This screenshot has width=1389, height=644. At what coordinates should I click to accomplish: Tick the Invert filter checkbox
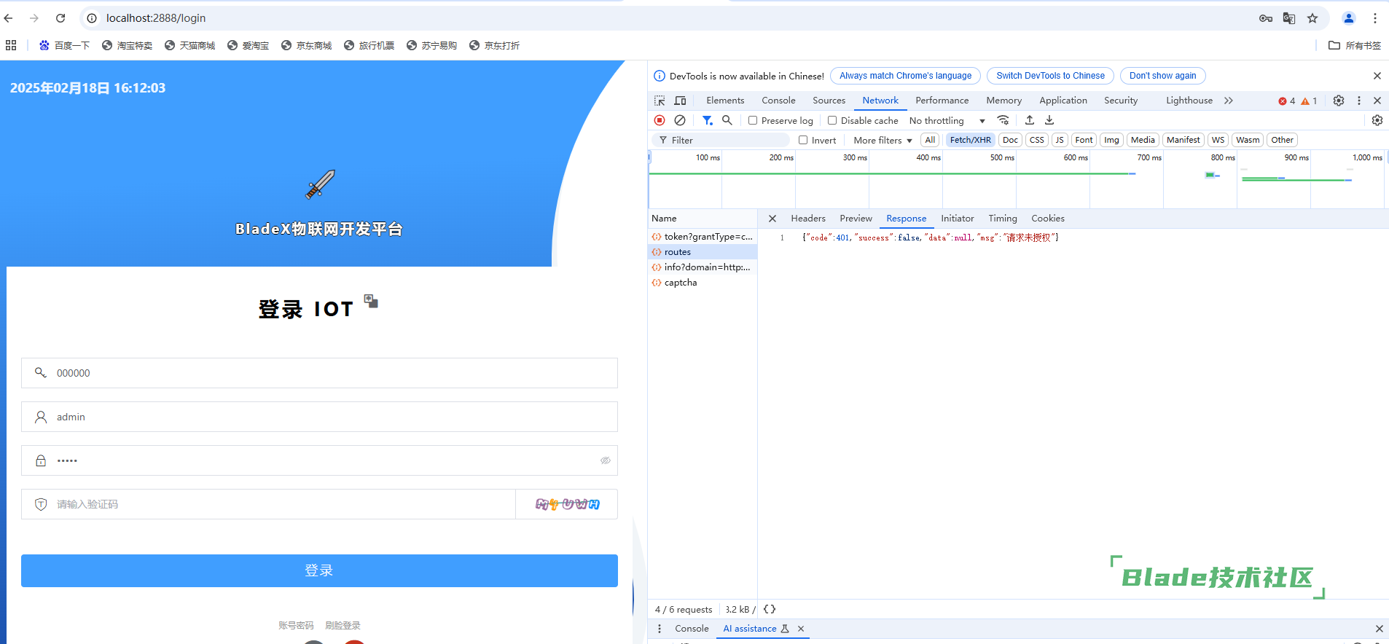pos(803,141)
